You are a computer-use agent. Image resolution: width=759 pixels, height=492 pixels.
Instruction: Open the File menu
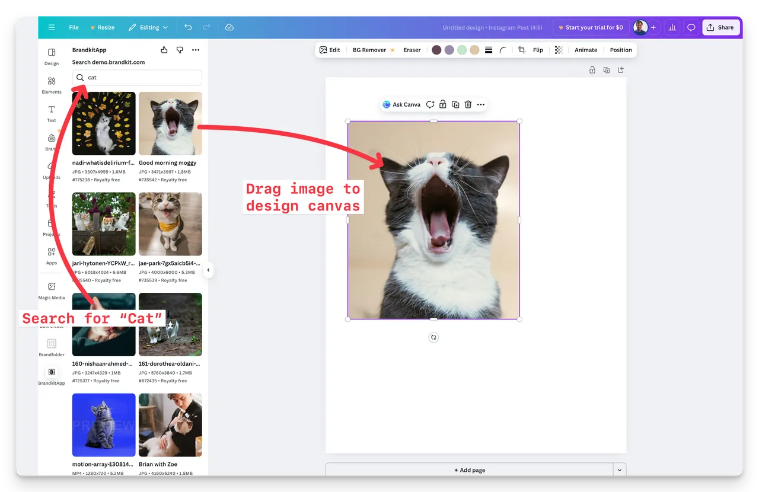pyautogui.click(x=74, y=27)
